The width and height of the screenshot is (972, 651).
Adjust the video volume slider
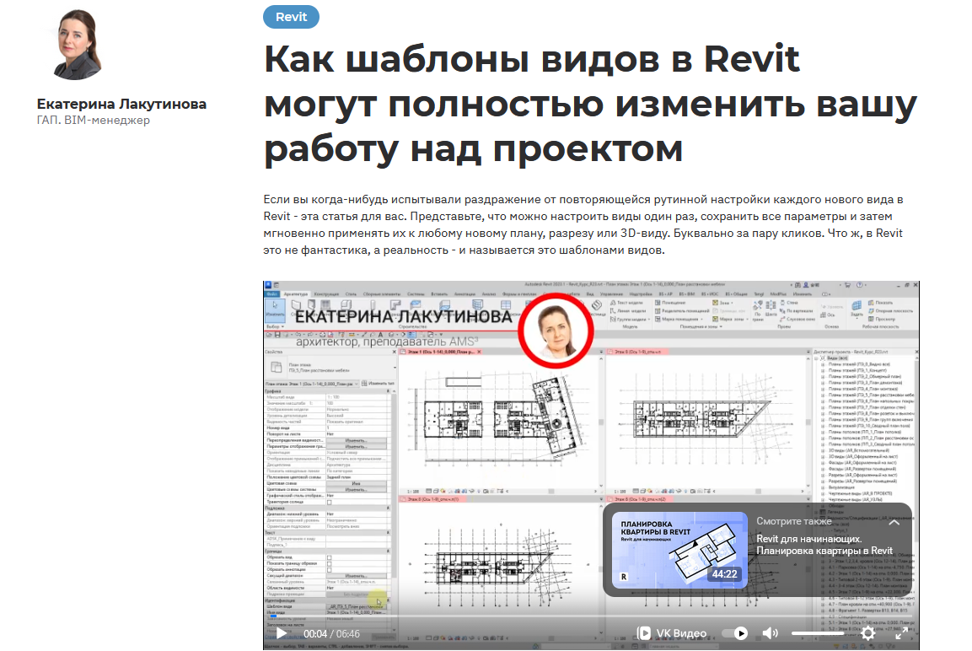point(817,633)
